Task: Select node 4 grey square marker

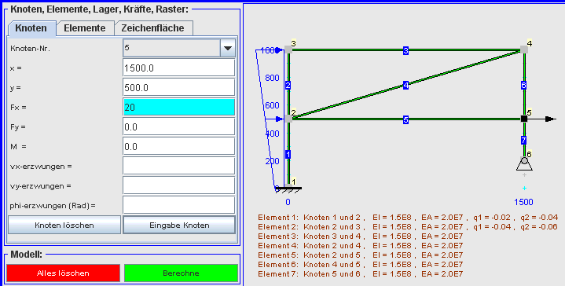Action: click(x=524, y=49)
